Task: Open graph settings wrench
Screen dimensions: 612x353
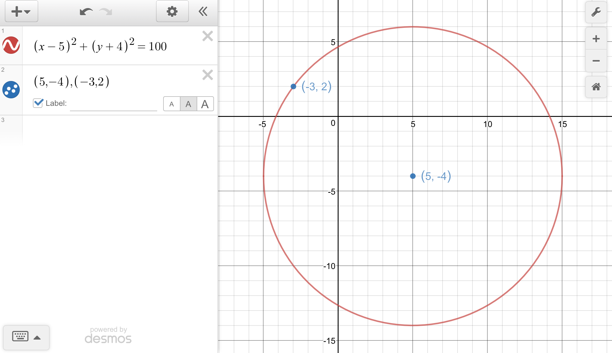Action: 596,12
